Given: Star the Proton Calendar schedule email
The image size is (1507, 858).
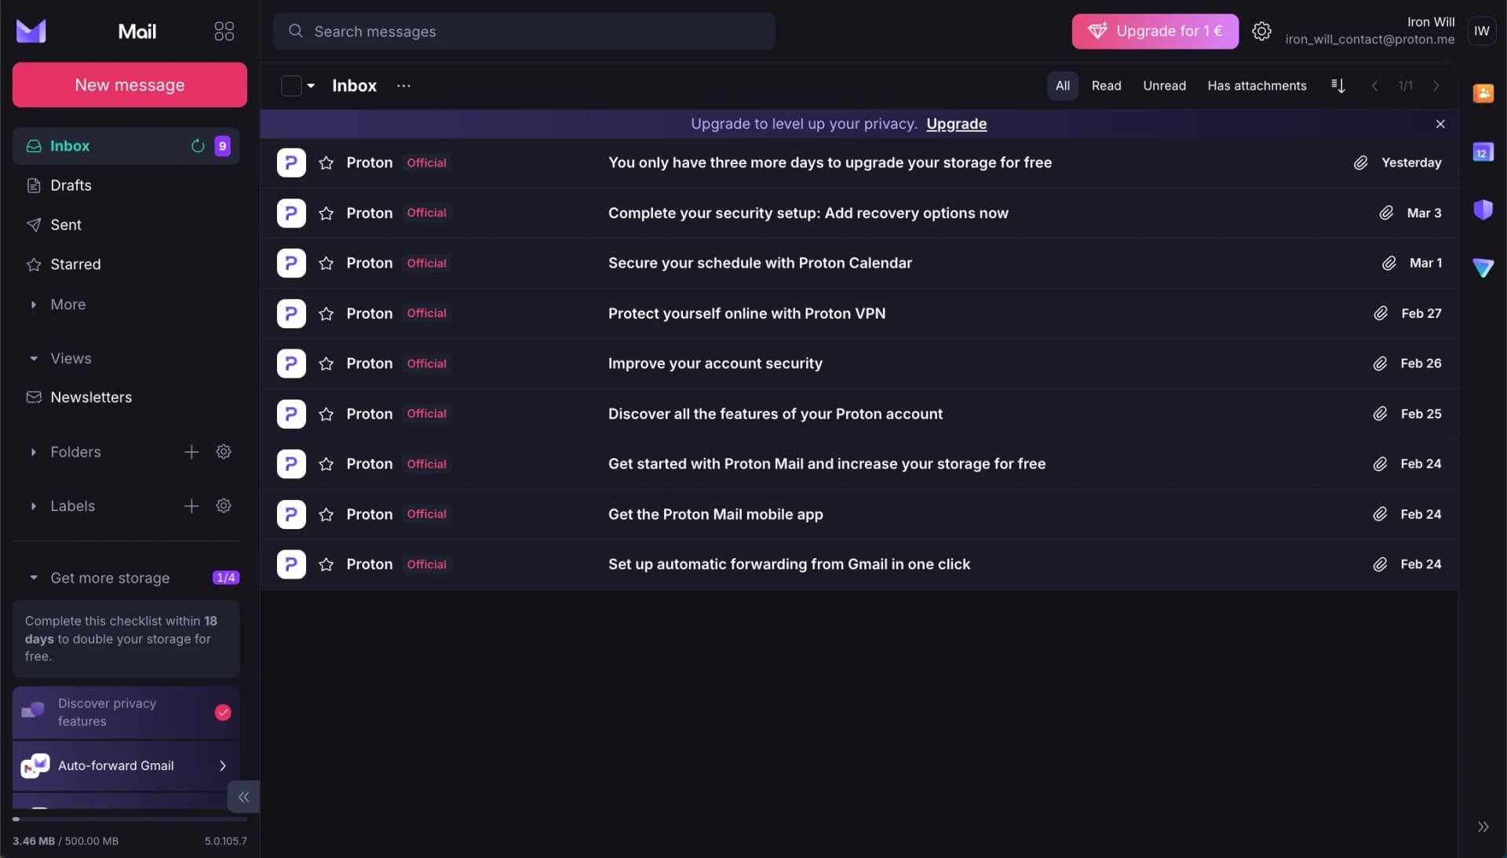Looking at the screenshot, I should [x=326, y=264].
